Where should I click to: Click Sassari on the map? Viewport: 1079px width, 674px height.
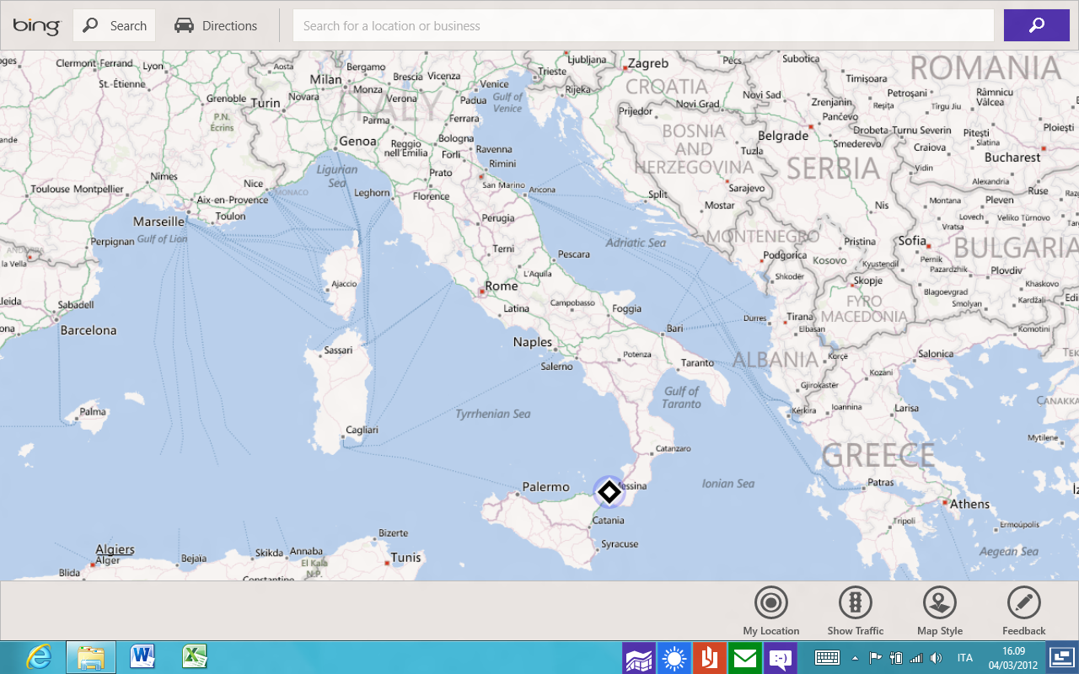[338, 350]
